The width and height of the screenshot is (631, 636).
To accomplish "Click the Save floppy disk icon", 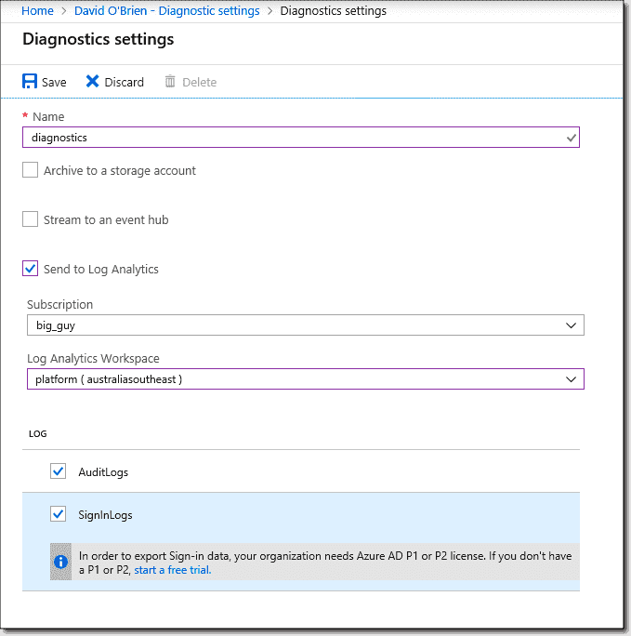I will pos(30,82).
